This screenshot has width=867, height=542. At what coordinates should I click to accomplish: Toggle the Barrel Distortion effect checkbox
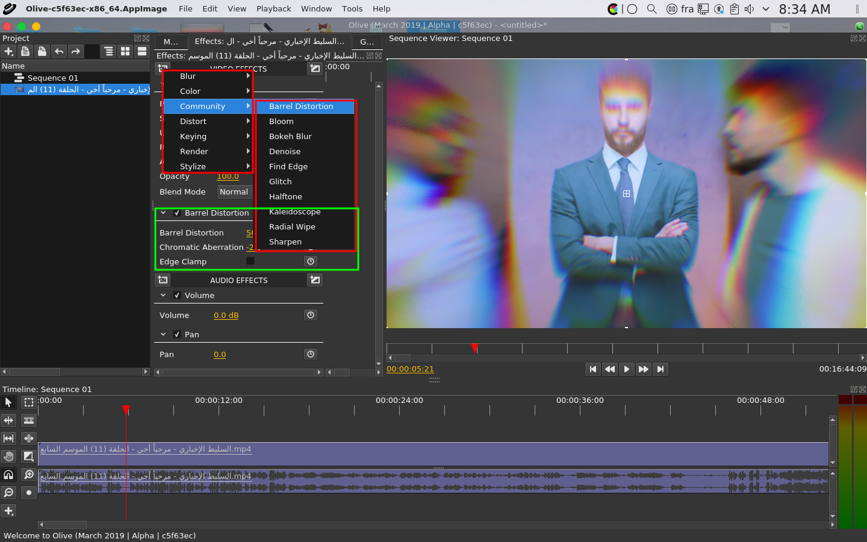pyautogui.click(x=177, y=213)
